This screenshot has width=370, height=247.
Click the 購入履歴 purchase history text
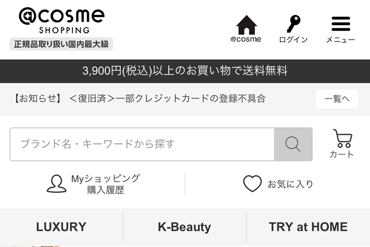(x=105, y=190)
